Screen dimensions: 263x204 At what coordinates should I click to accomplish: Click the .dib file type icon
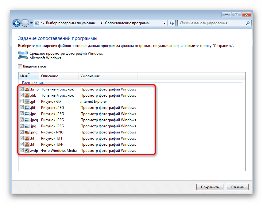point(27,95)
